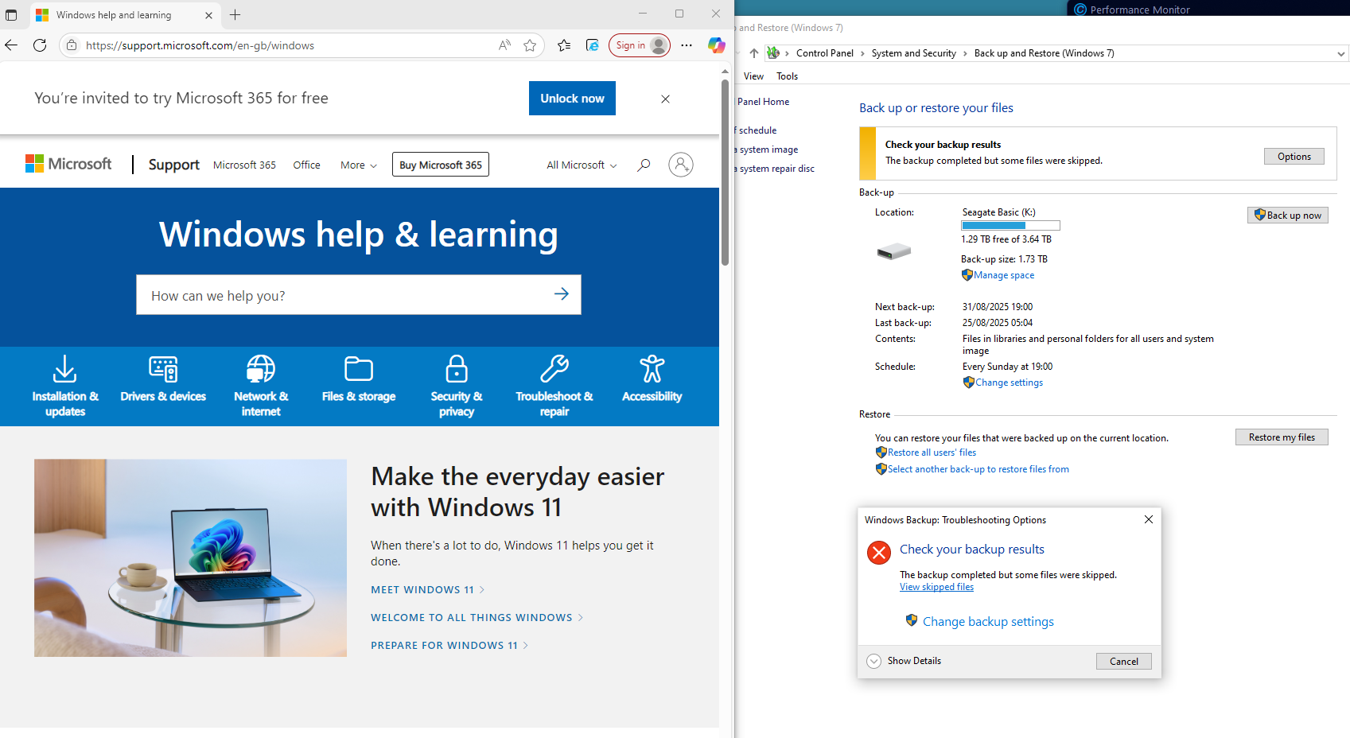This screenshot has width=1350, height=738.
Task: Open Microsoft 365 in the Support navigation
Action: [x=244, y=165]
